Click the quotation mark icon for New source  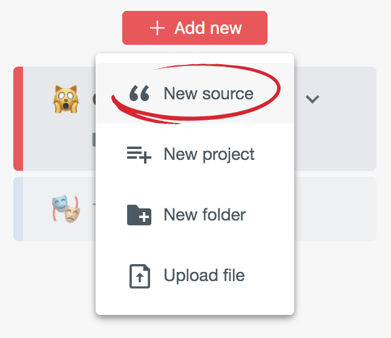point(139,93)
